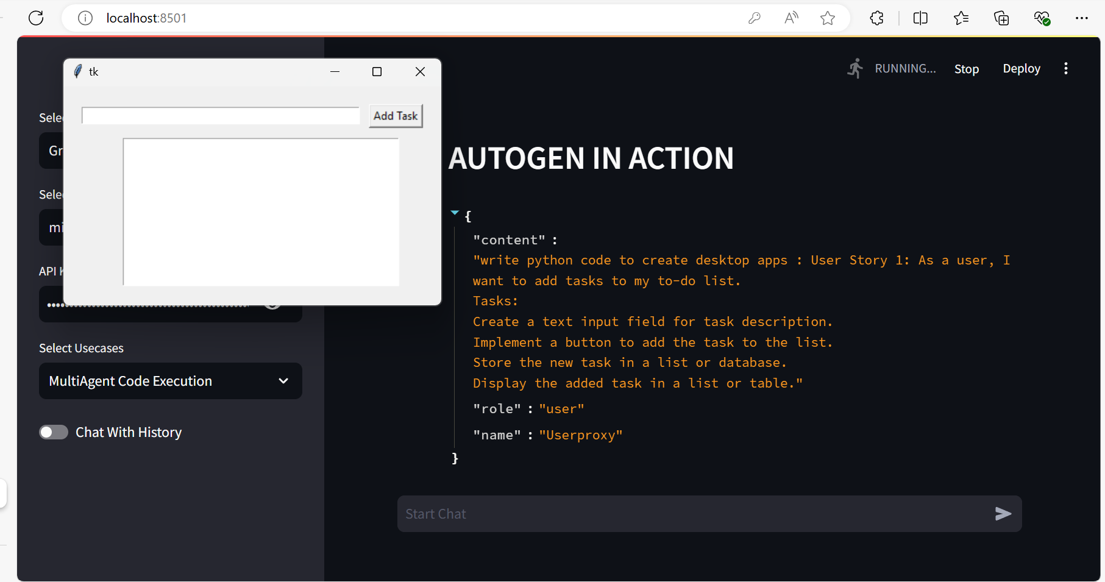This screenshot has width=1105, height=582.
Task: Add page to favorites star icon
Action: (x=827, y=18)
